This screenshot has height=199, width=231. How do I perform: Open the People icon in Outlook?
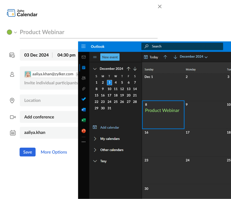tap(83, 78)
